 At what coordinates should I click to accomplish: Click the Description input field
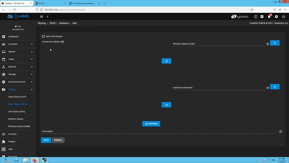pyautogui.click(x=160, y=131)
